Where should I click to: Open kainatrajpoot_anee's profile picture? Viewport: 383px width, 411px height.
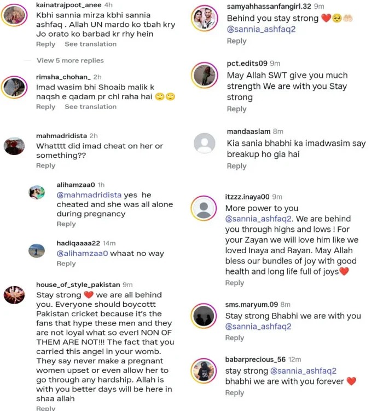pyautogui.click(x=14, y=16)
